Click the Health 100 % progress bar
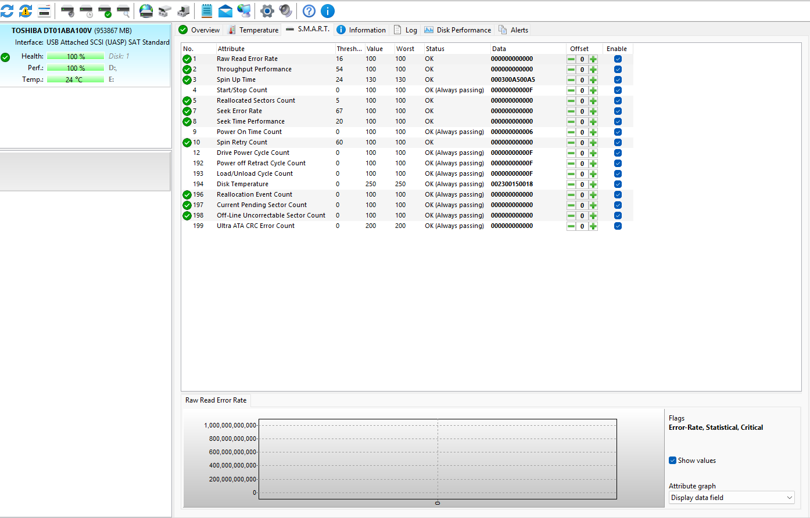 coord(76,56)
